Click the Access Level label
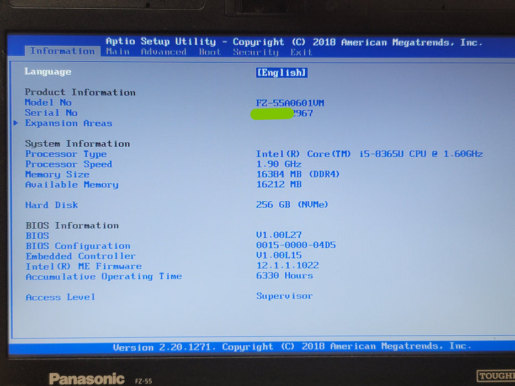 [x=60, y=297]
